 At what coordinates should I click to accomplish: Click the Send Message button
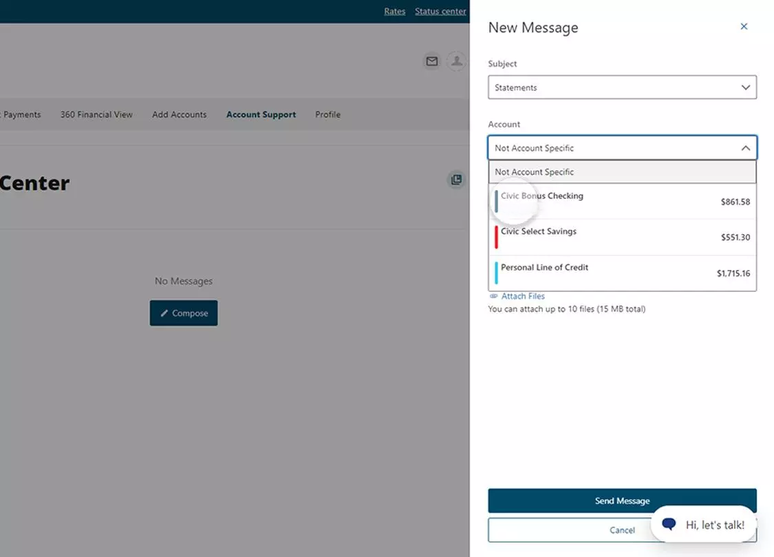[621, 501]
